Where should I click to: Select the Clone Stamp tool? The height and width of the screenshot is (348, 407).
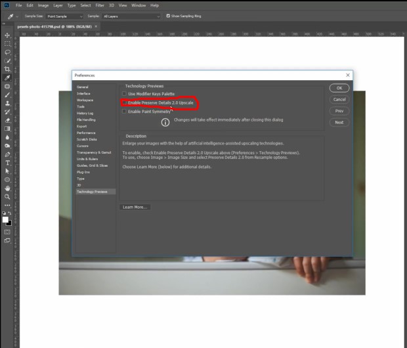[x=7, y=103]
